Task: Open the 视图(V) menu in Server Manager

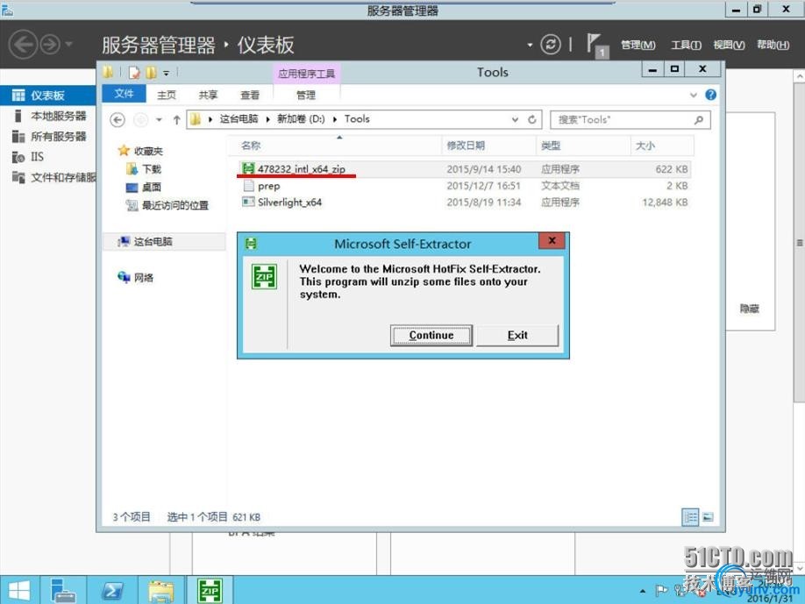Action: tap(729, 46)
